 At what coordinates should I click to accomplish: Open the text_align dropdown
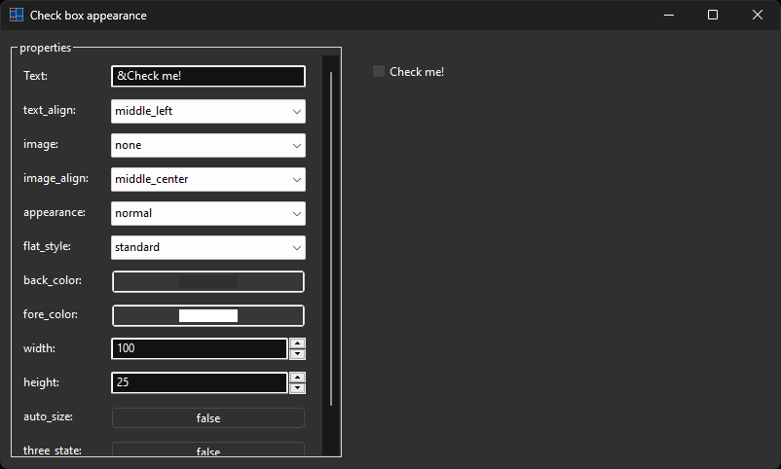(x=208, y=111)
